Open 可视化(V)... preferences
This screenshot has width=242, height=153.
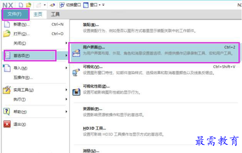coord(93,67)
